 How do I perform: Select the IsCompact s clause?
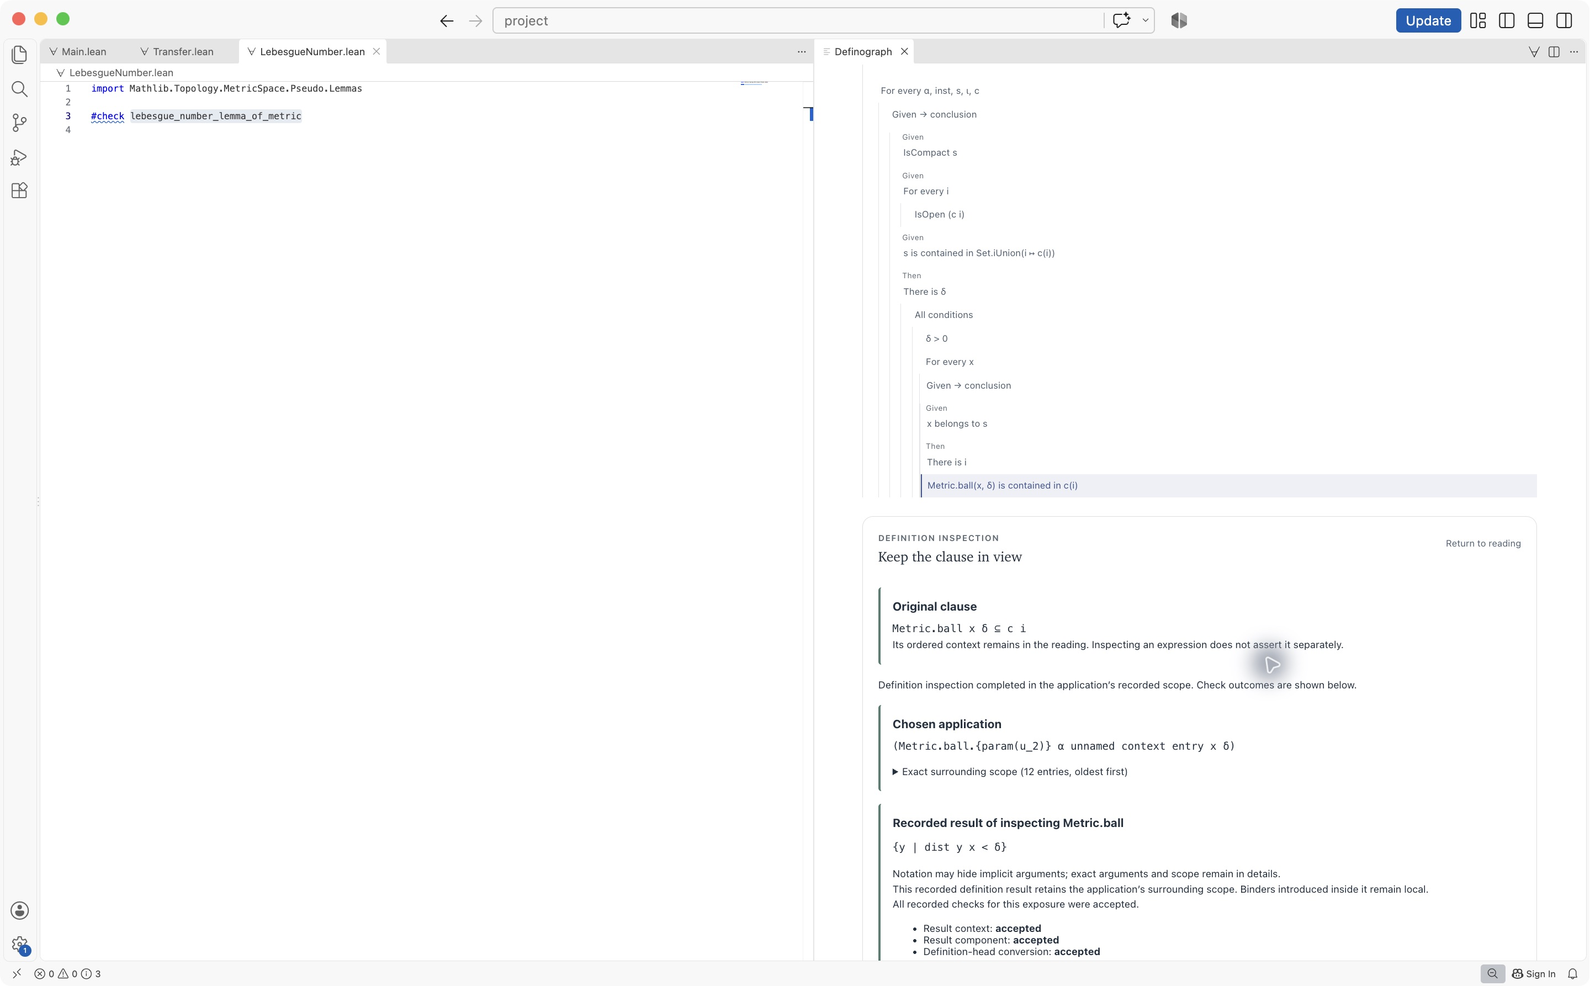coord(930,152)
